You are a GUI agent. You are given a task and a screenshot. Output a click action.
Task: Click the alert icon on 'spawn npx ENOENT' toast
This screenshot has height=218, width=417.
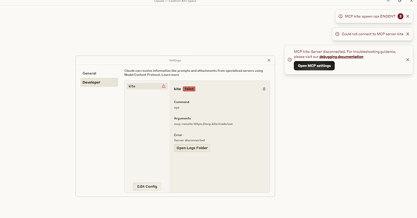(x=340, y=16)
